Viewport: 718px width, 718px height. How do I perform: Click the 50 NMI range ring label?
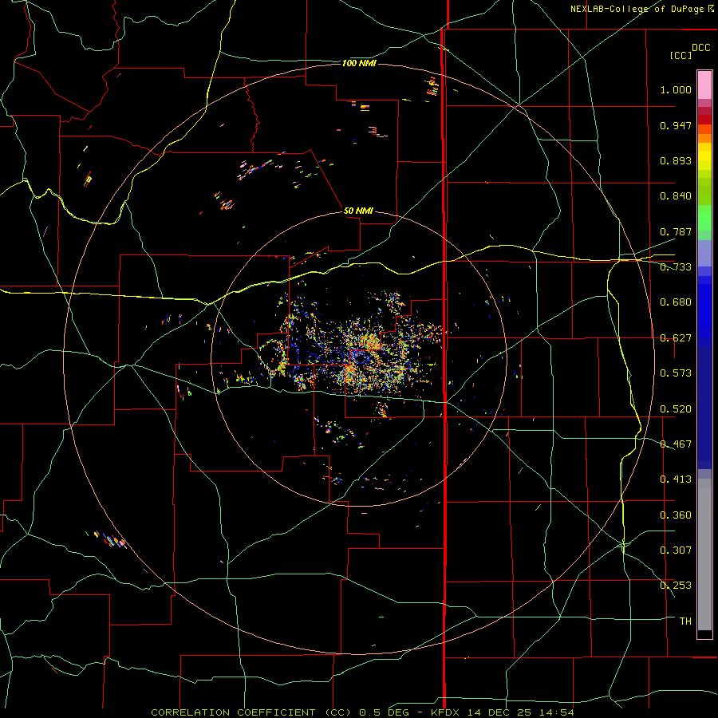tap(358, 211)
